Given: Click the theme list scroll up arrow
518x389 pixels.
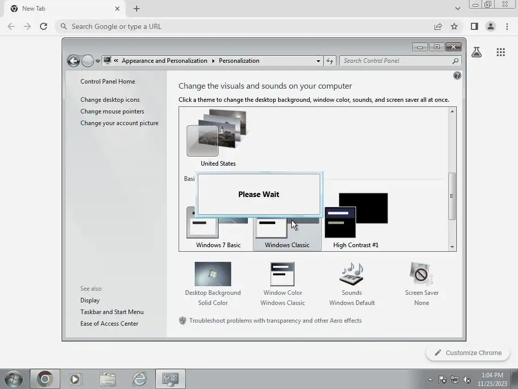Looking at the screenshot, I should pos(452,111).
